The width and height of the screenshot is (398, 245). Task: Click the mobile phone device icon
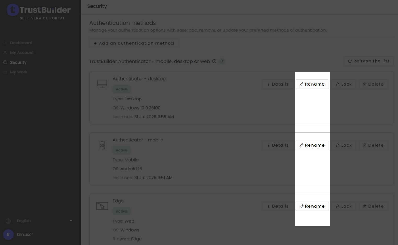(x=102, y=145)
